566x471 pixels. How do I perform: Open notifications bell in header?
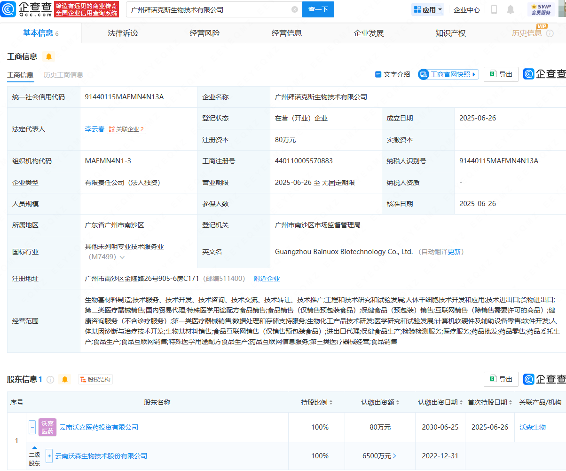click(511, 9)
